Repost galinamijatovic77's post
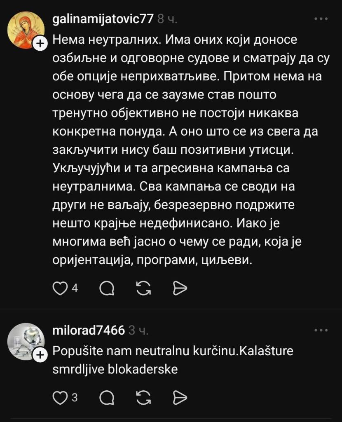Screen dimensions: 342x422 [x=143, y=288]
